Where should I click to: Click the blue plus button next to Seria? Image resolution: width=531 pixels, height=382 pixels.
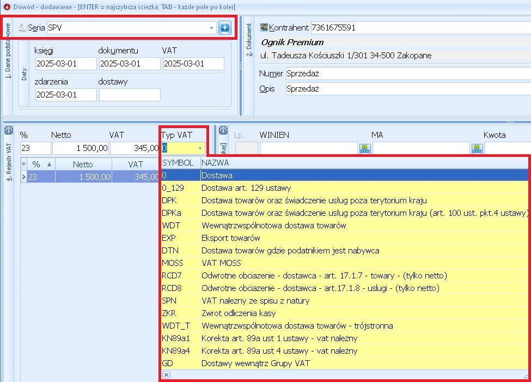pyautogui.click(x=224, y=27)
